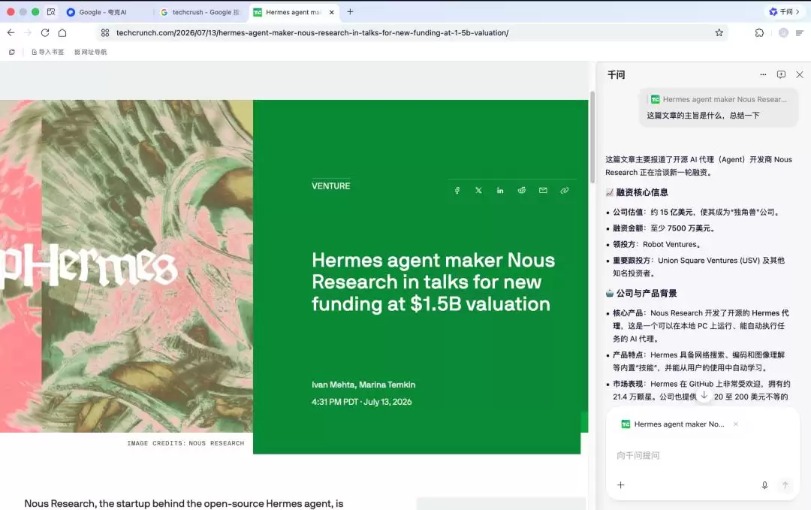Close the 千问 side panel
This screenshot has height=510, width=811.
[800, 74]
